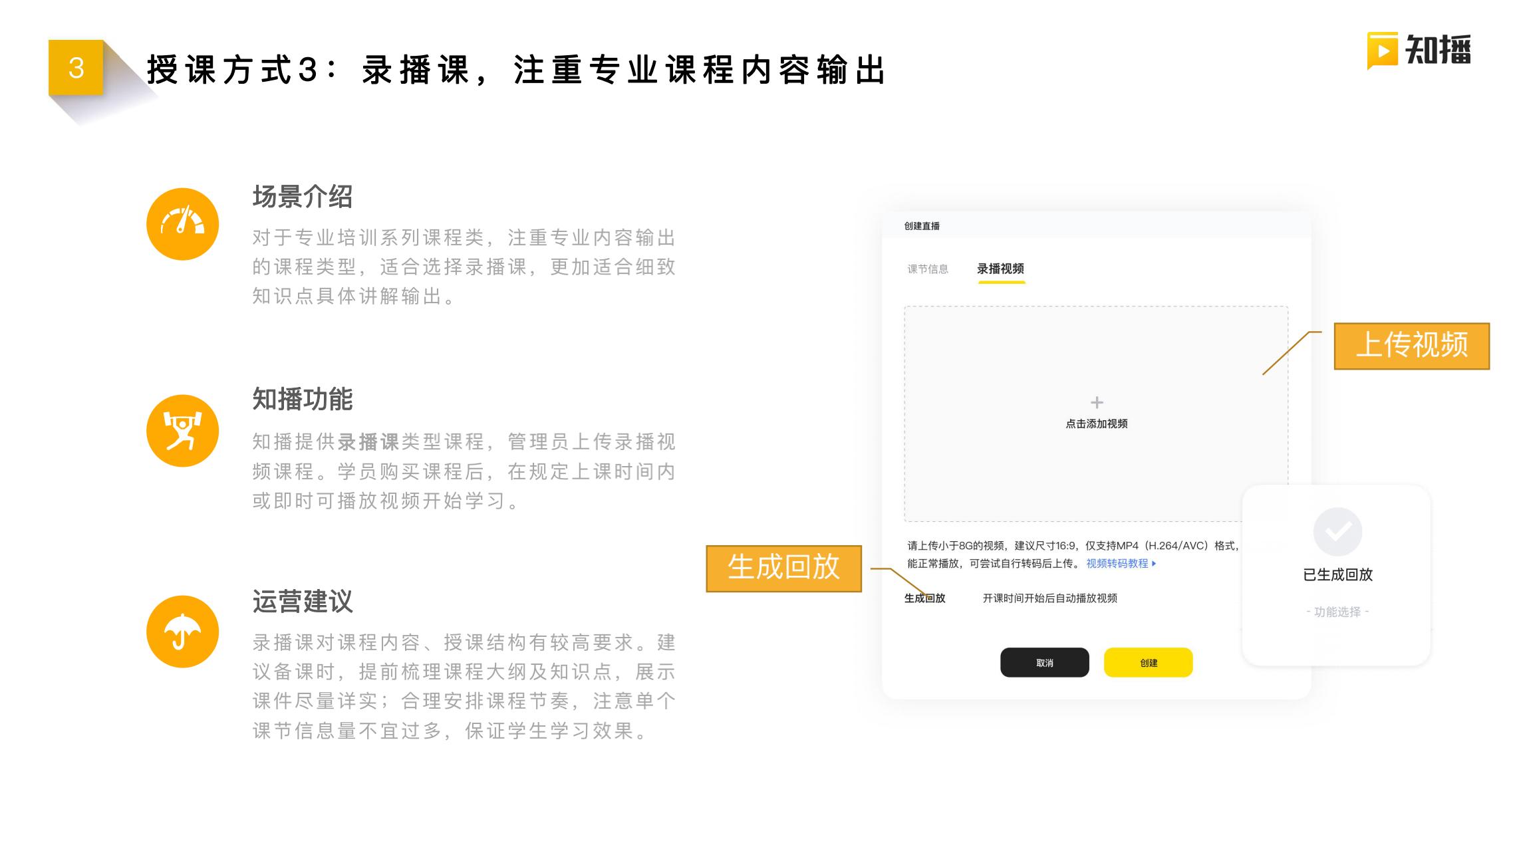
Task: Click the speedometer icon beside 场景介绍
Action: (x=182, y=224)
